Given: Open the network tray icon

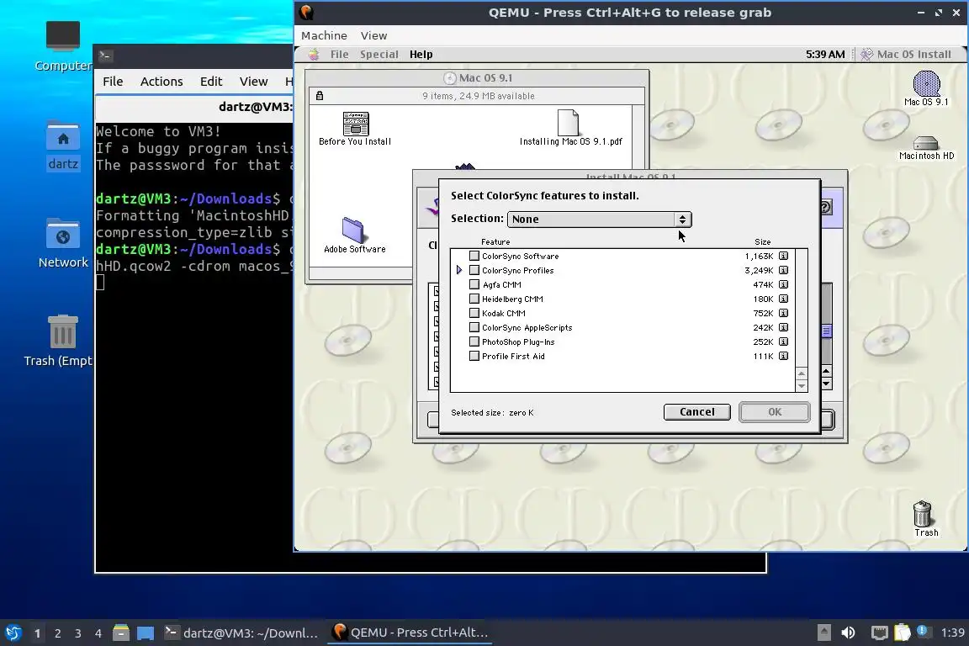Looking at the screenshot, I should pos(879,633).
